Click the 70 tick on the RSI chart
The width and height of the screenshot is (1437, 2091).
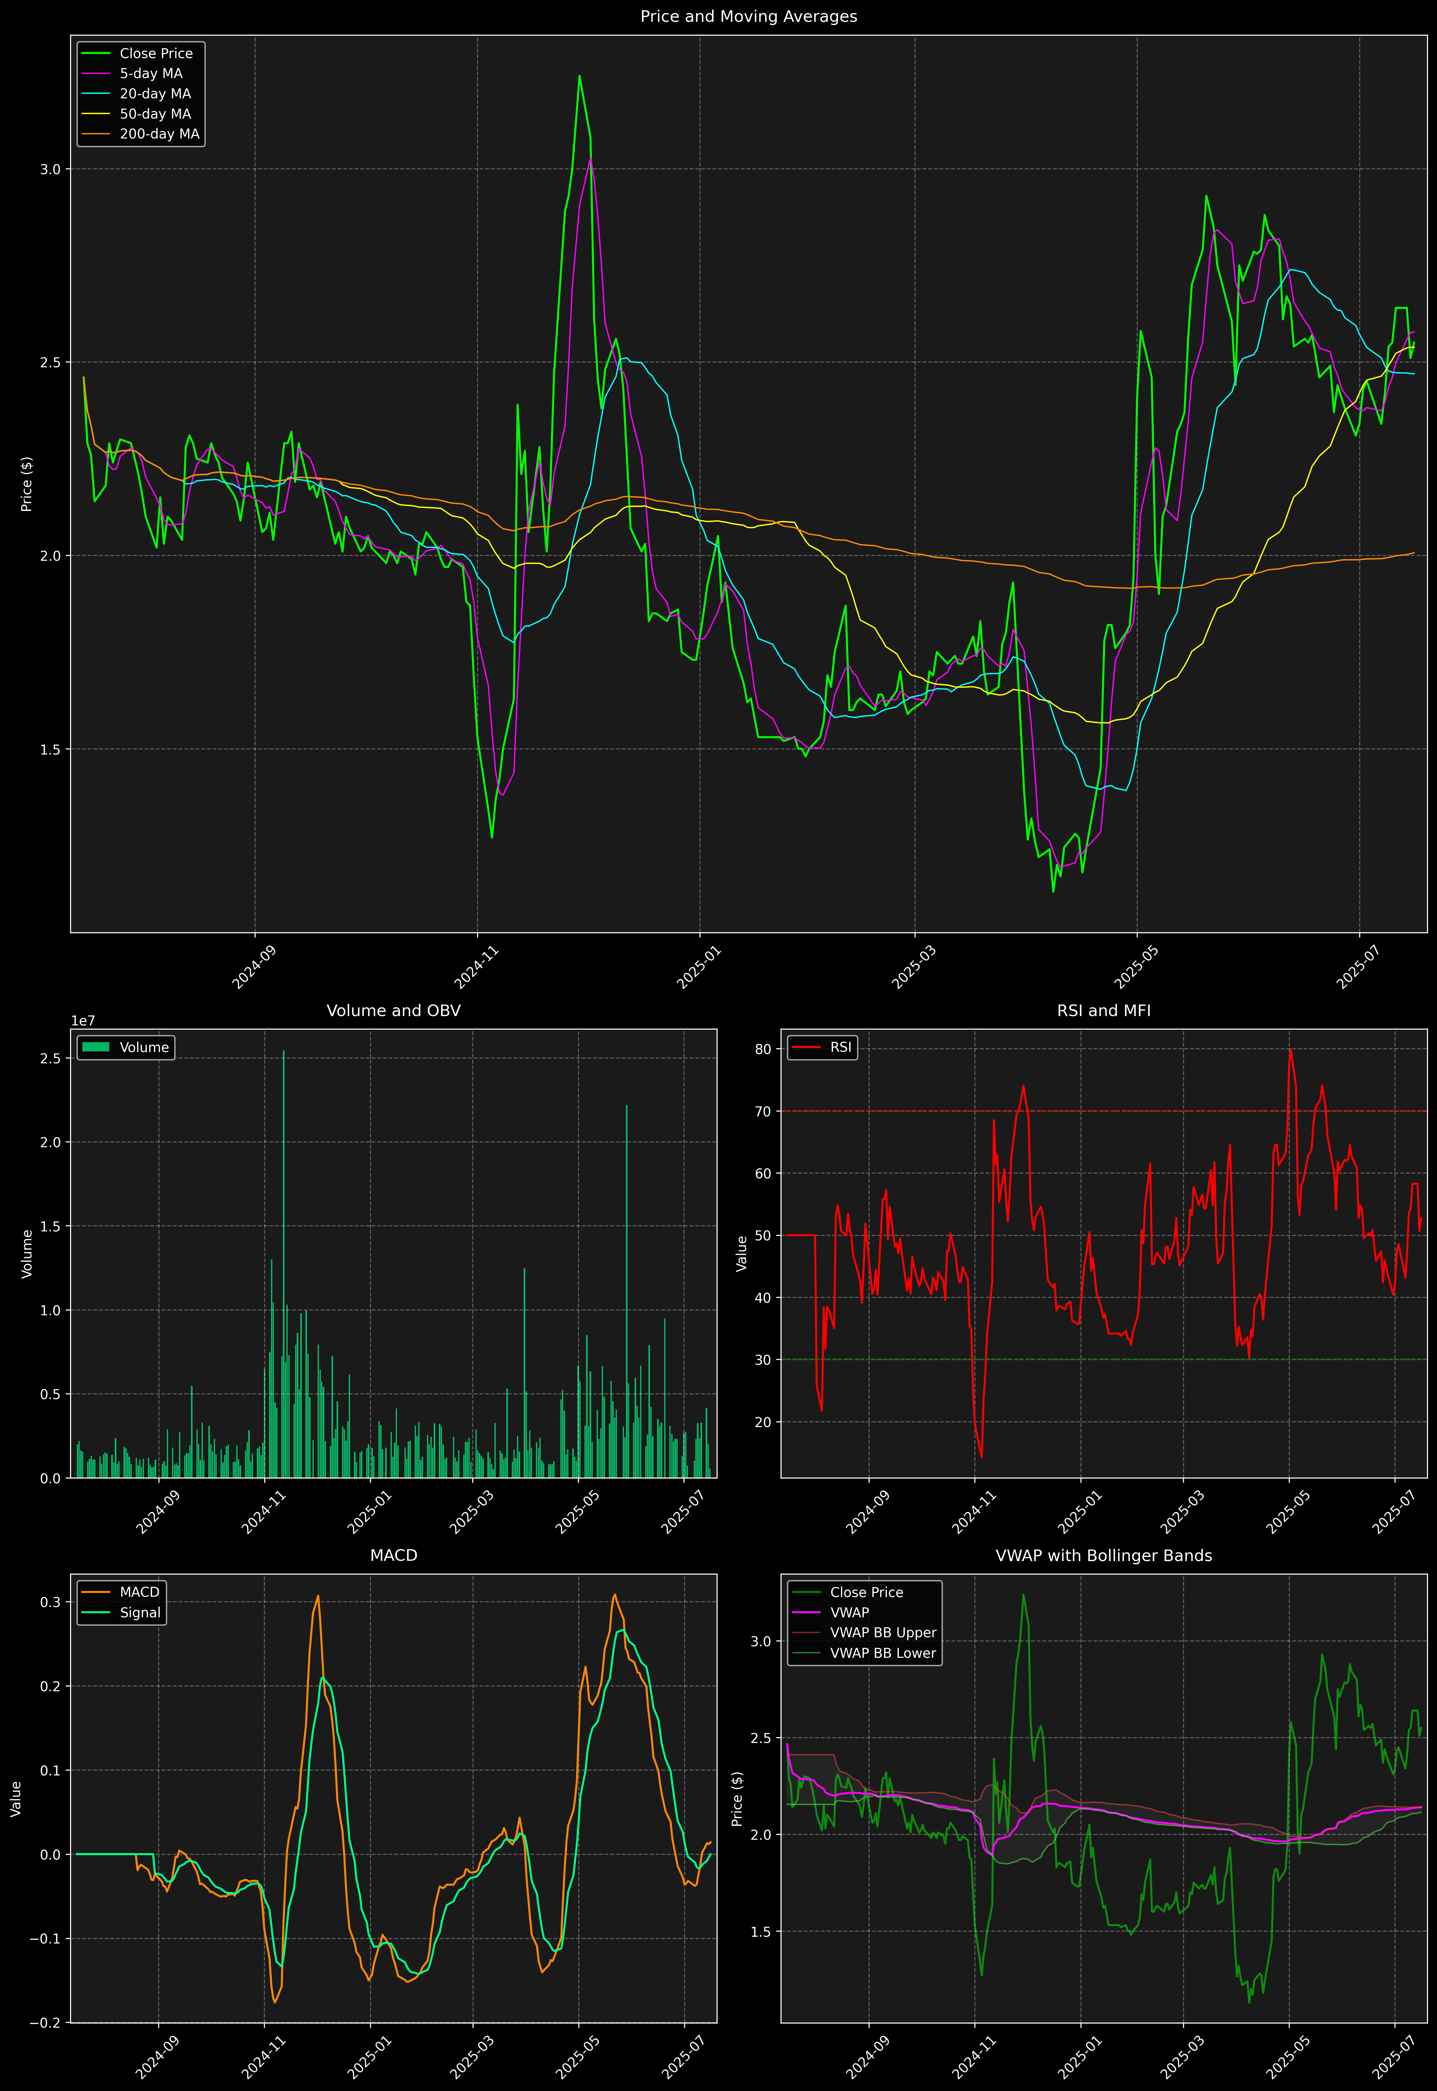coord(764,1111)
